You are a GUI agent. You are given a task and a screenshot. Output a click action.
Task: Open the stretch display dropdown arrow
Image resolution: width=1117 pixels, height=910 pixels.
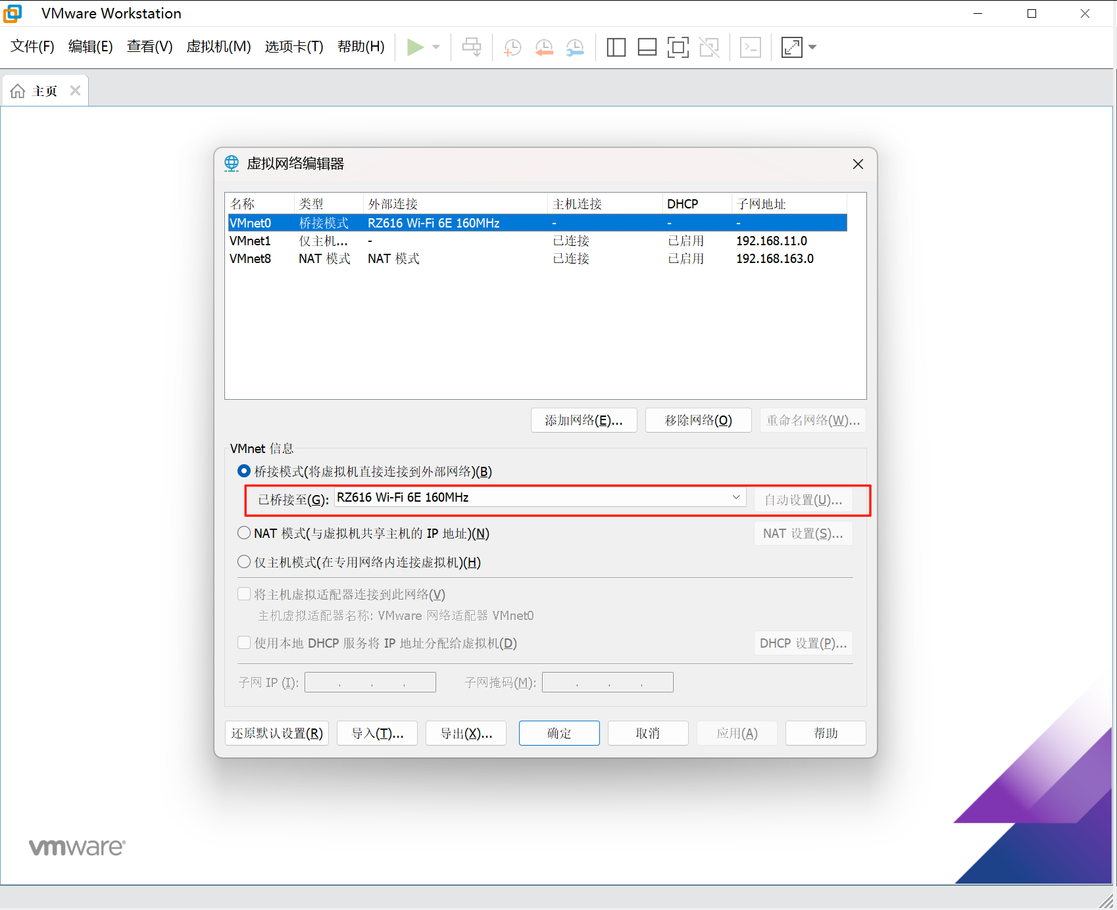pos(812,47)
